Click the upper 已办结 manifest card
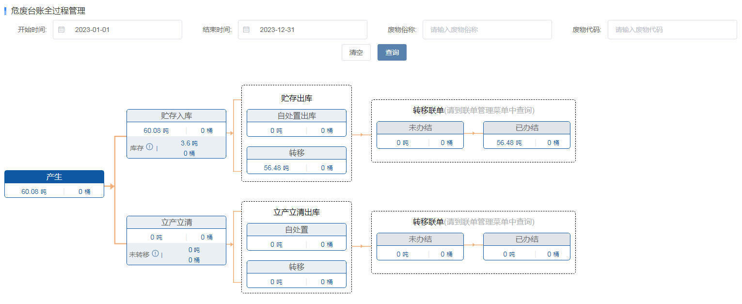This screenshot has width=742, height=304. [527, 135]
